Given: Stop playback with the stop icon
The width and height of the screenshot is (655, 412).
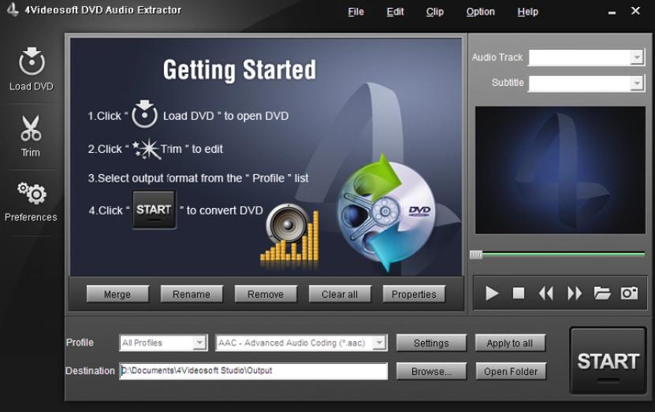Looking at the screenshot, I should coord(519,293).
